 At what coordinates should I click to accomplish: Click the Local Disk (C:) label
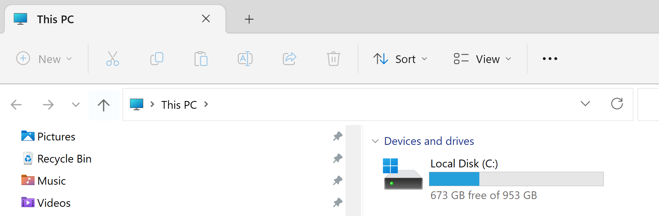[464, 164]
